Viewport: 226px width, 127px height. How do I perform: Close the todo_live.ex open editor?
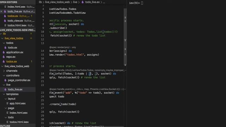1,11
